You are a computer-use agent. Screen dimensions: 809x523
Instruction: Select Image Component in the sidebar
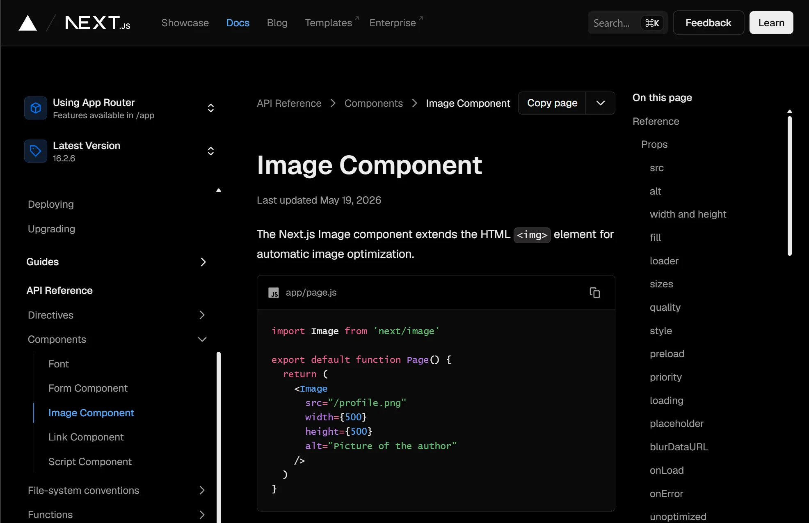click(x=91, y=413)
